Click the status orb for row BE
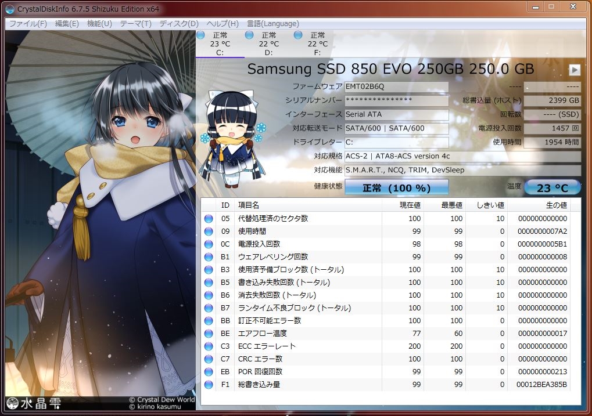Screen dimensions: 592x416 coord(209,334)
